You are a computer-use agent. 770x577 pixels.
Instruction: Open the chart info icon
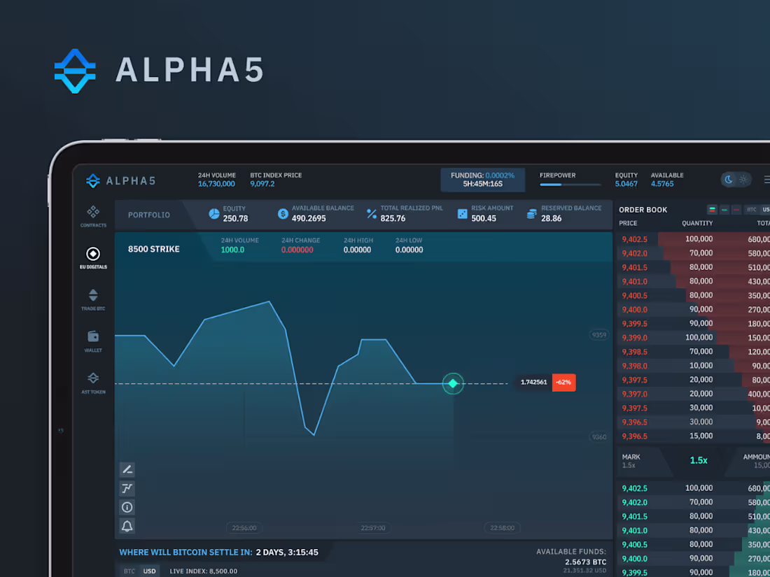coord(127,507)
